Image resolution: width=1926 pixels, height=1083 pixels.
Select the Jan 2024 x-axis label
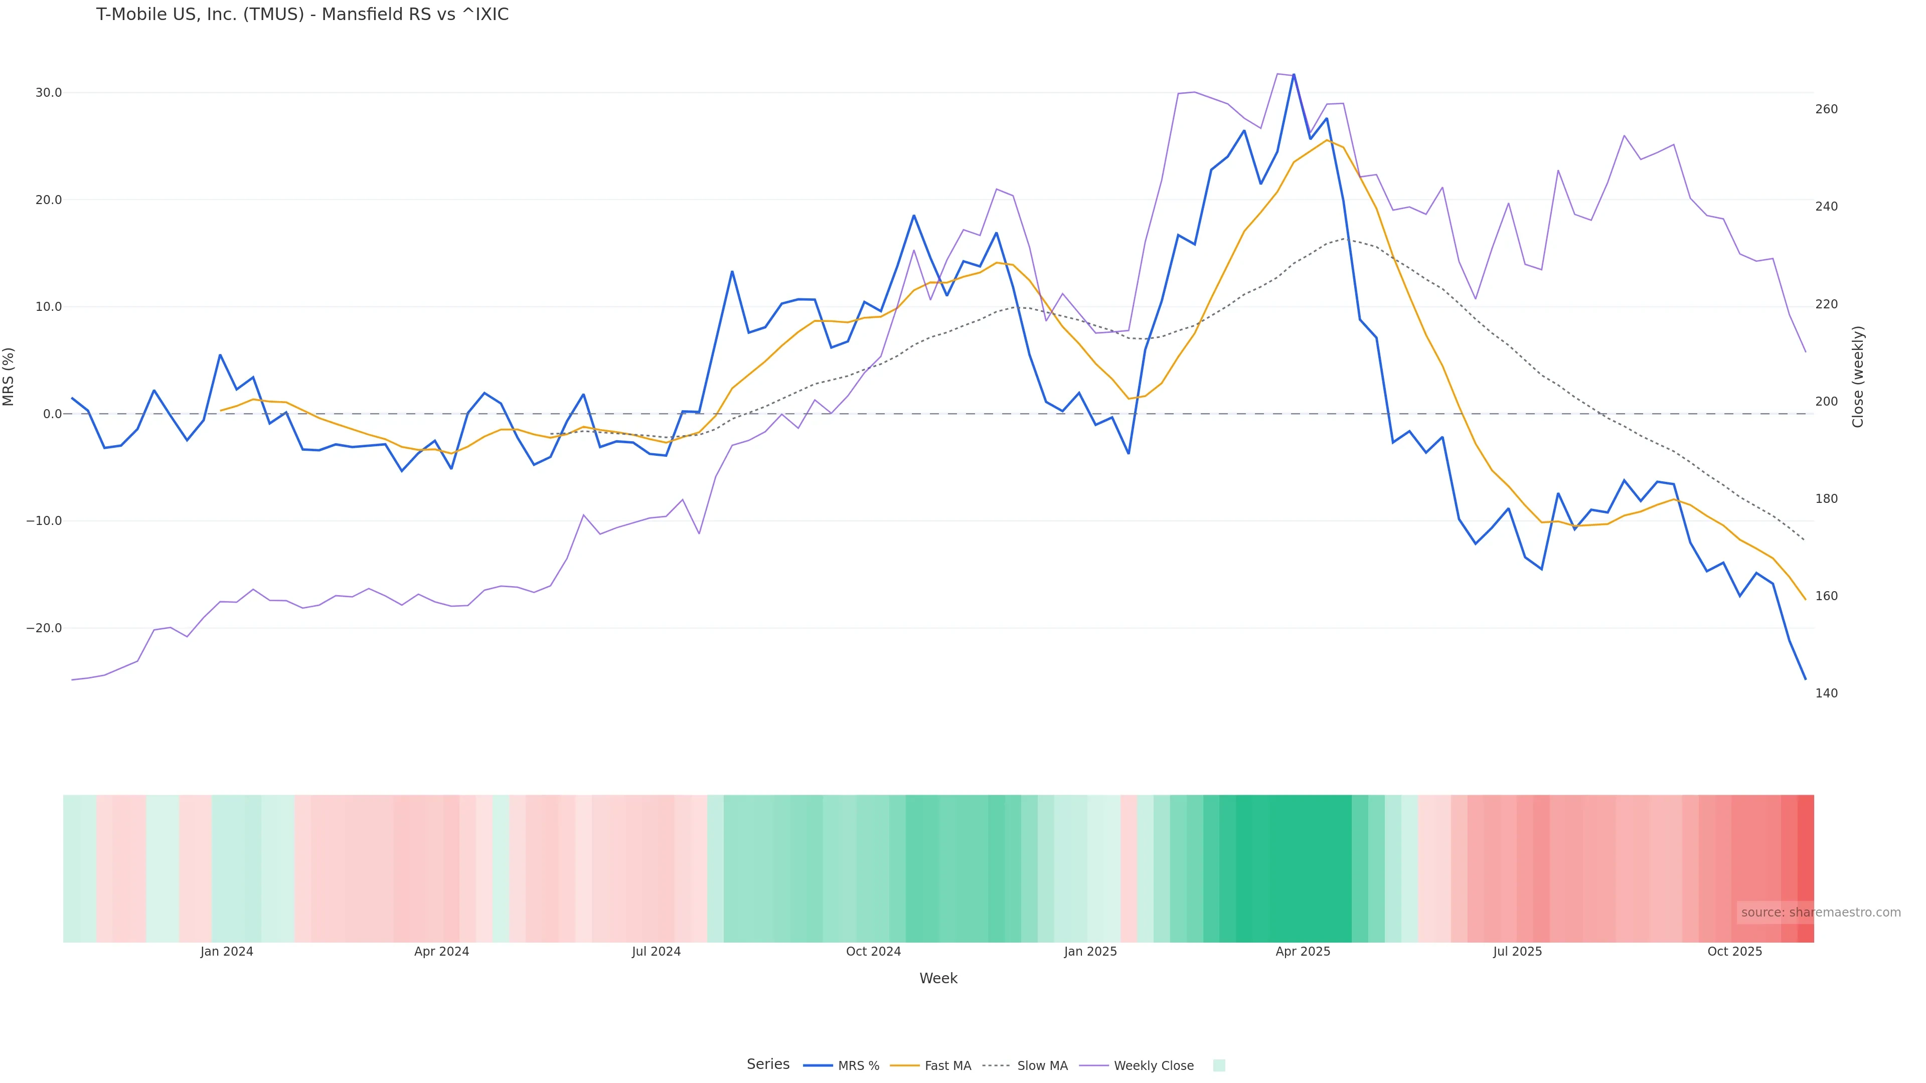pyautogui.click(x=227, y=952)
